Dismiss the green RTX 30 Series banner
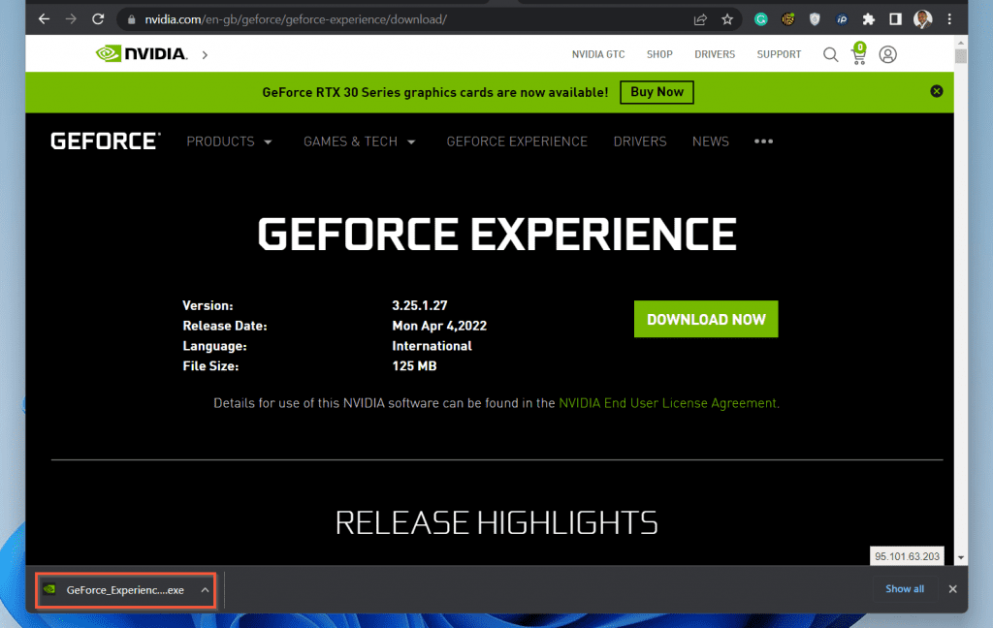 936,91
